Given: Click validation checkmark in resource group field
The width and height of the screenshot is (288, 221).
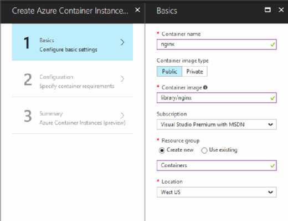Looking at the screenshot, I should 272,165.
